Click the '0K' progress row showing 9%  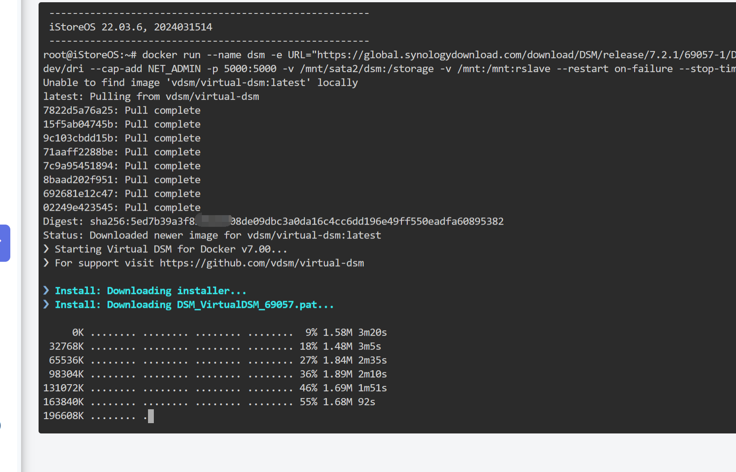[229, 333]
